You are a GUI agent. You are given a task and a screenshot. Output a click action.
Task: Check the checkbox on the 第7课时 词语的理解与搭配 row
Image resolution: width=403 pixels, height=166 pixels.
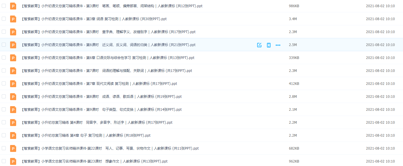(4, 70)
